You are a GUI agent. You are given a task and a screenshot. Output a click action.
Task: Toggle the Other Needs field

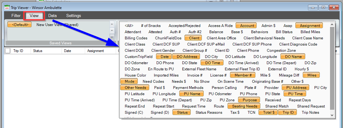(135, 87)
